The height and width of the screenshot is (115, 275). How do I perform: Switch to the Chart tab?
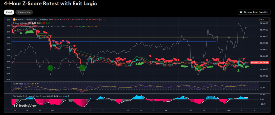point(9,12)
